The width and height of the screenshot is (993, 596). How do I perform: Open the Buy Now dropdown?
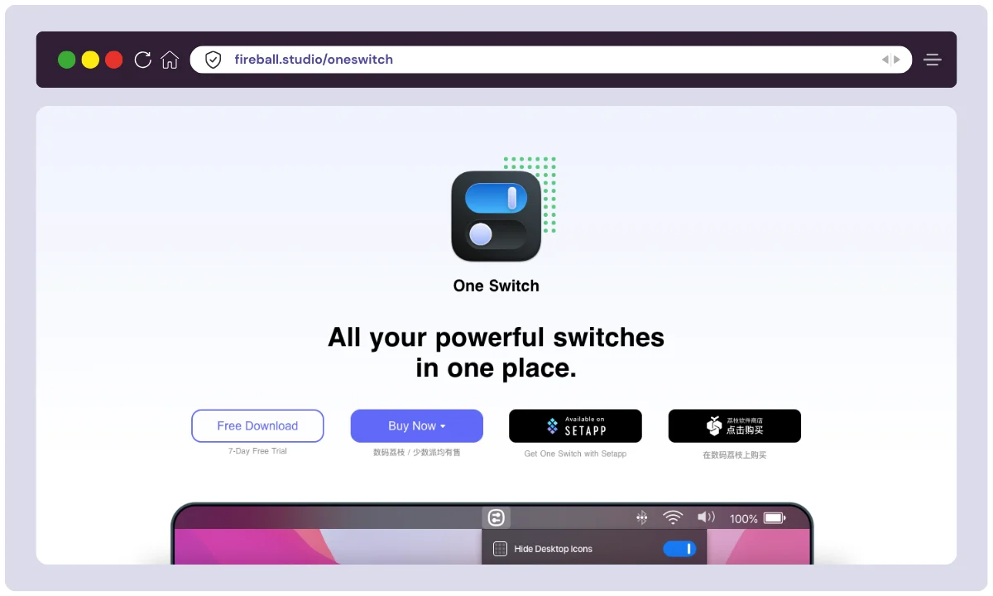[417, 425]
